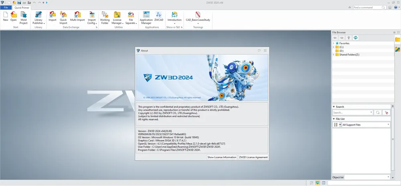Click the quick access open folder icon
This screenshot has height=186, width=401.
[x=14, y=2]
